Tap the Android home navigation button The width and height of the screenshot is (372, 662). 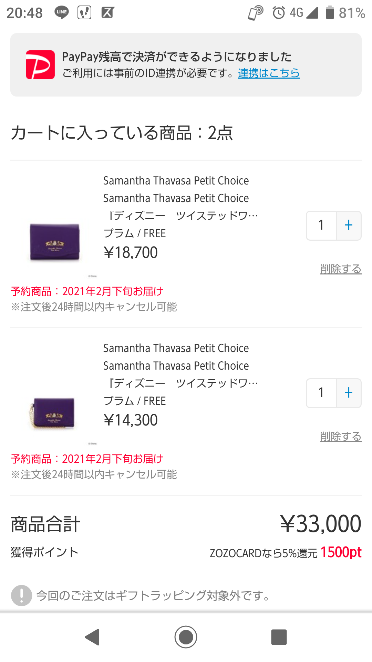coord(186,637)
